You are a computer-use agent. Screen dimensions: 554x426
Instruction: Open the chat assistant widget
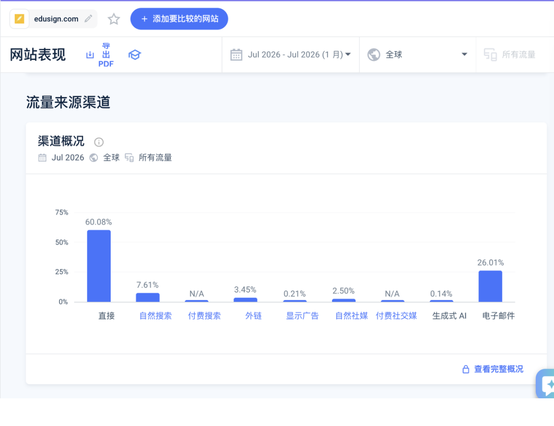point(545,383)
